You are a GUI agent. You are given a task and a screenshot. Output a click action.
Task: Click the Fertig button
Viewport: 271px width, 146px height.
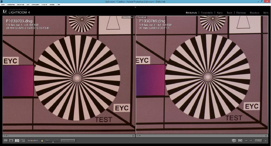tap(259, 141)
